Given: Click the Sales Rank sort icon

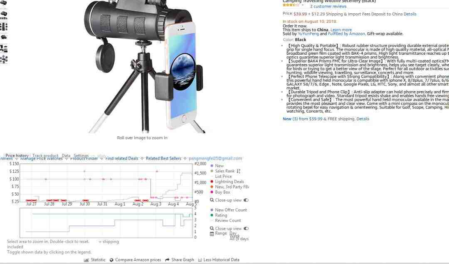Looking at the screenshot, I should coord(239,171).
